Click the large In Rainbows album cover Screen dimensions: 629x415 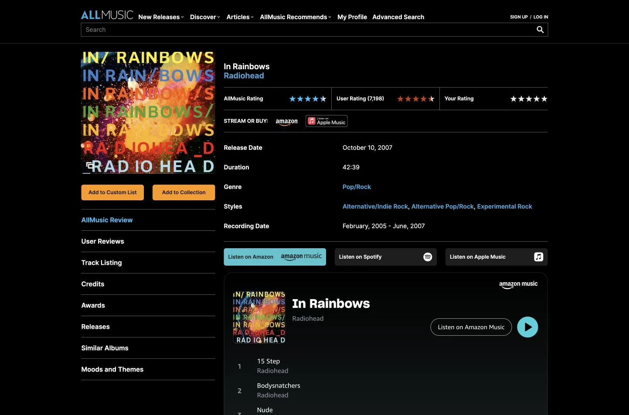tap(148, 113)
